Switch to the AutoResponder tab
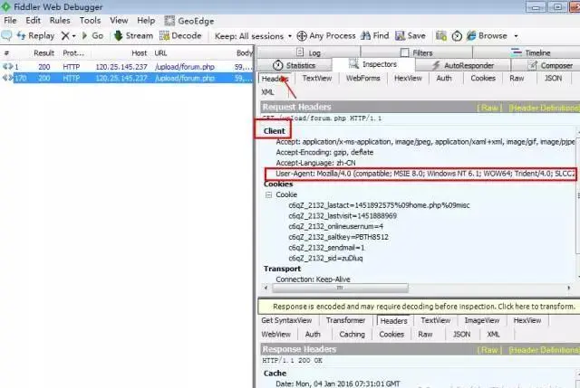 [463, 66]
